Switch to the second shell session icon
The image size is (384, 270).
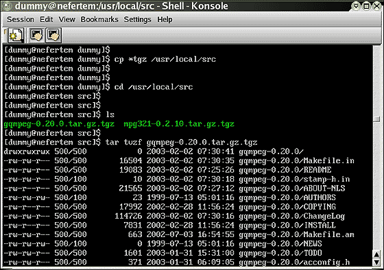[53, 35]
